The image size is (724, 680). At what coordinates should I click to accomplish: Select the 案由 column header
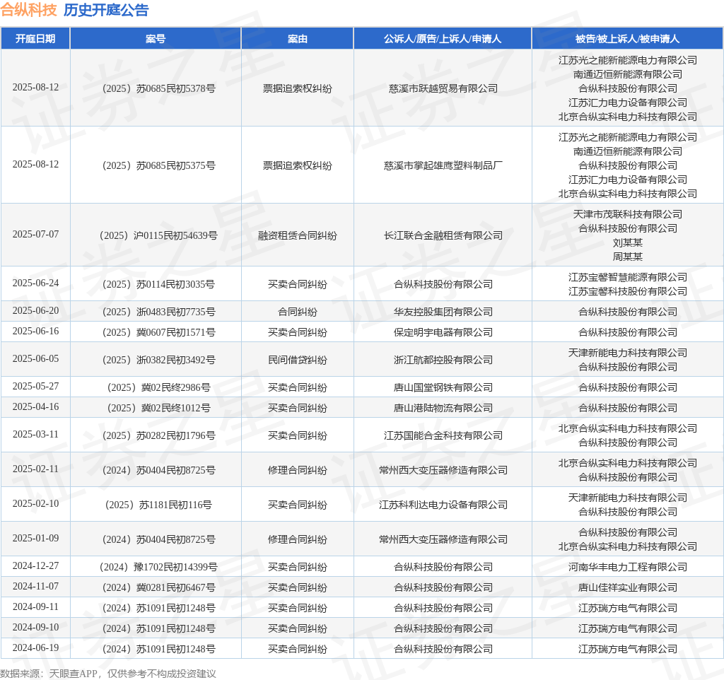[x=298, y=39]
